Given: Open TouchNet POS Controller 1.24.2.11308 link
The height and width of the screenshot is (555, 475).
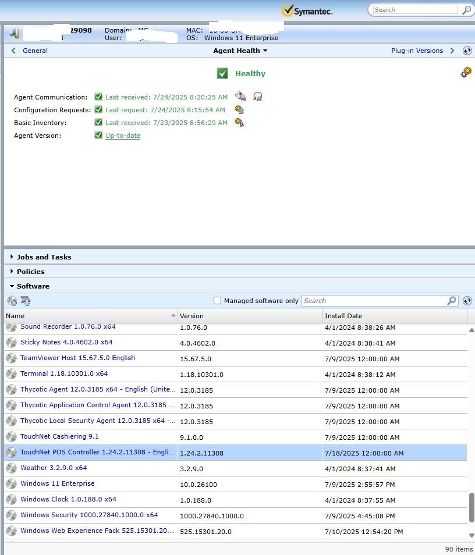Looking at the screenshot, I should coord(97,452).
